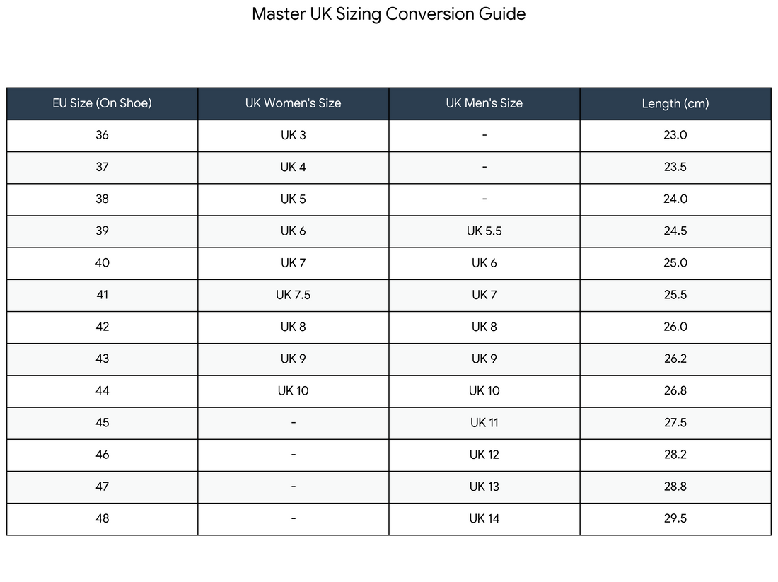This screenshot has height=582, width=778.
Task: Click the Master UK Sizing Conversion Guide title
Action: click(388, 14)
